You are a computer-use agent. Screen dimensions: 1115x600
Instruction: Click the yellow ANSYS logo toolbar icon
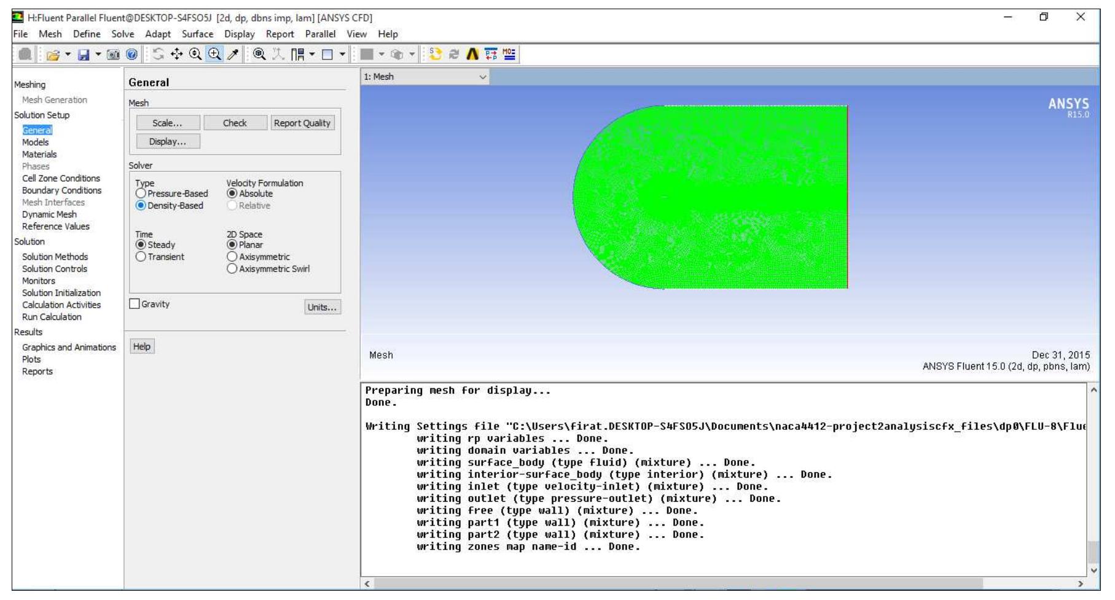(x=472, y=55)
